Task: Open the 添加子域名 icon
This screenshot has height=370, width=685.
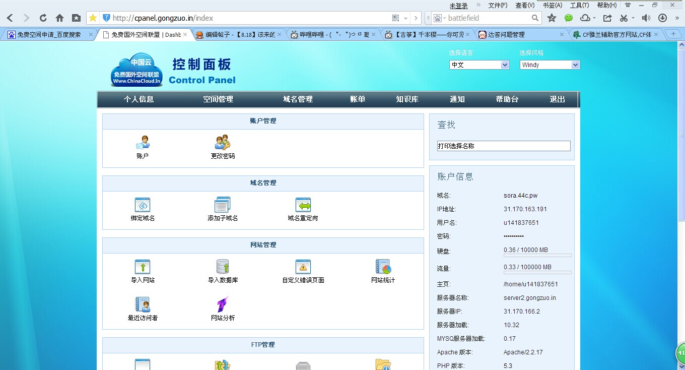Action: coord(223,205)
